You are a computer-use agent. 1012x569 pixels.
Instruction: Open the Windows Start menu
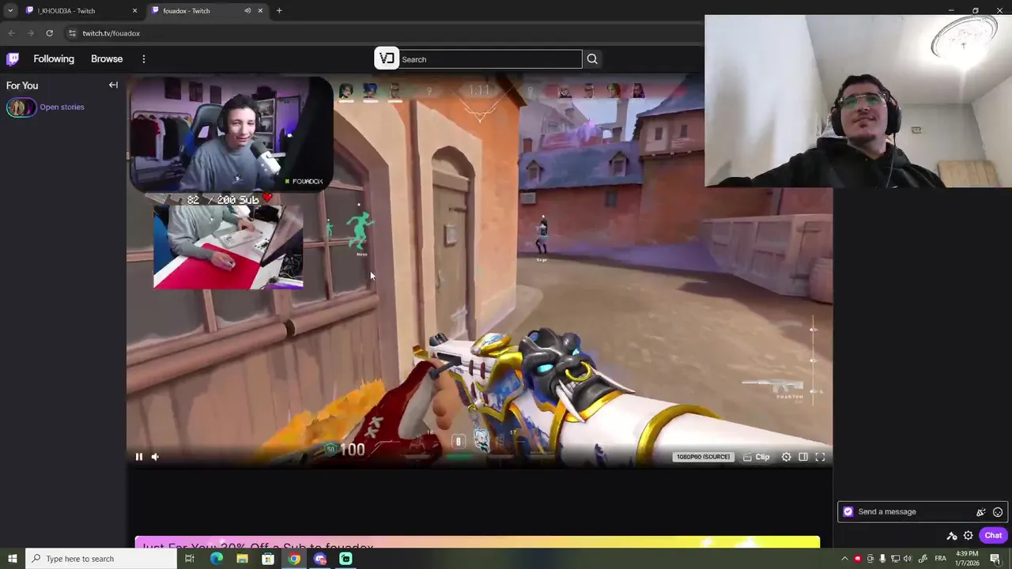coord(12,559)
